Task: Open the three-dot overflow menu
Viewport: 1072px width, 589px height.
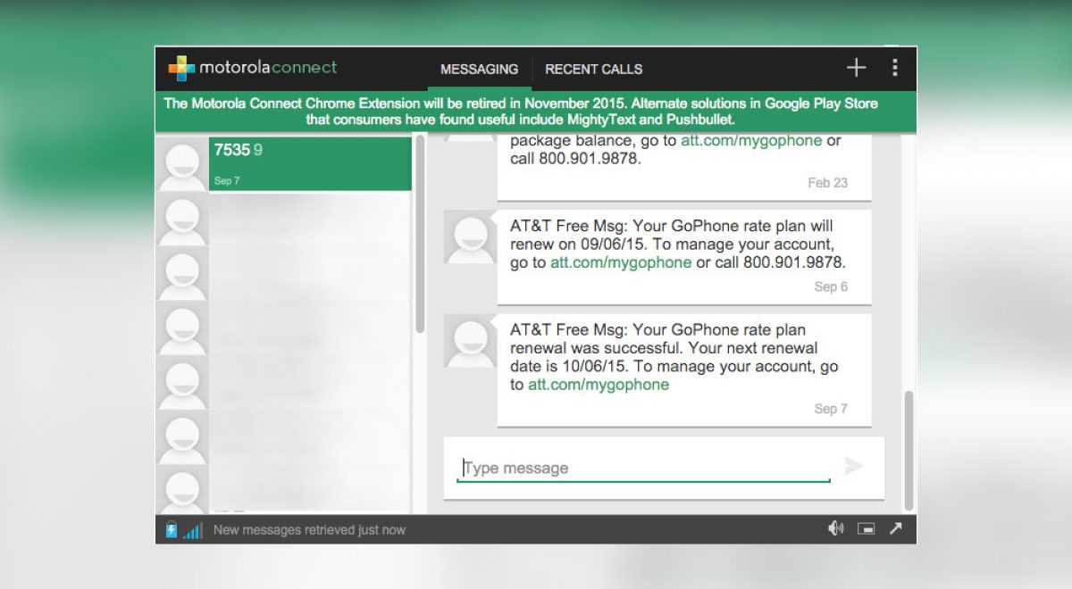Action: click(894, 68)
